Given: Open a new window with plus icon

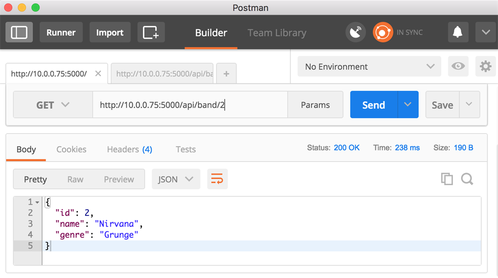Looking at the screenshot, I should [151, 33].
